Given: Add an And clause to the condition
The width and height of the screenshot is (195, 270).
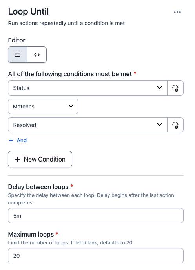Looking at the screenshot, I should point(18,140).
